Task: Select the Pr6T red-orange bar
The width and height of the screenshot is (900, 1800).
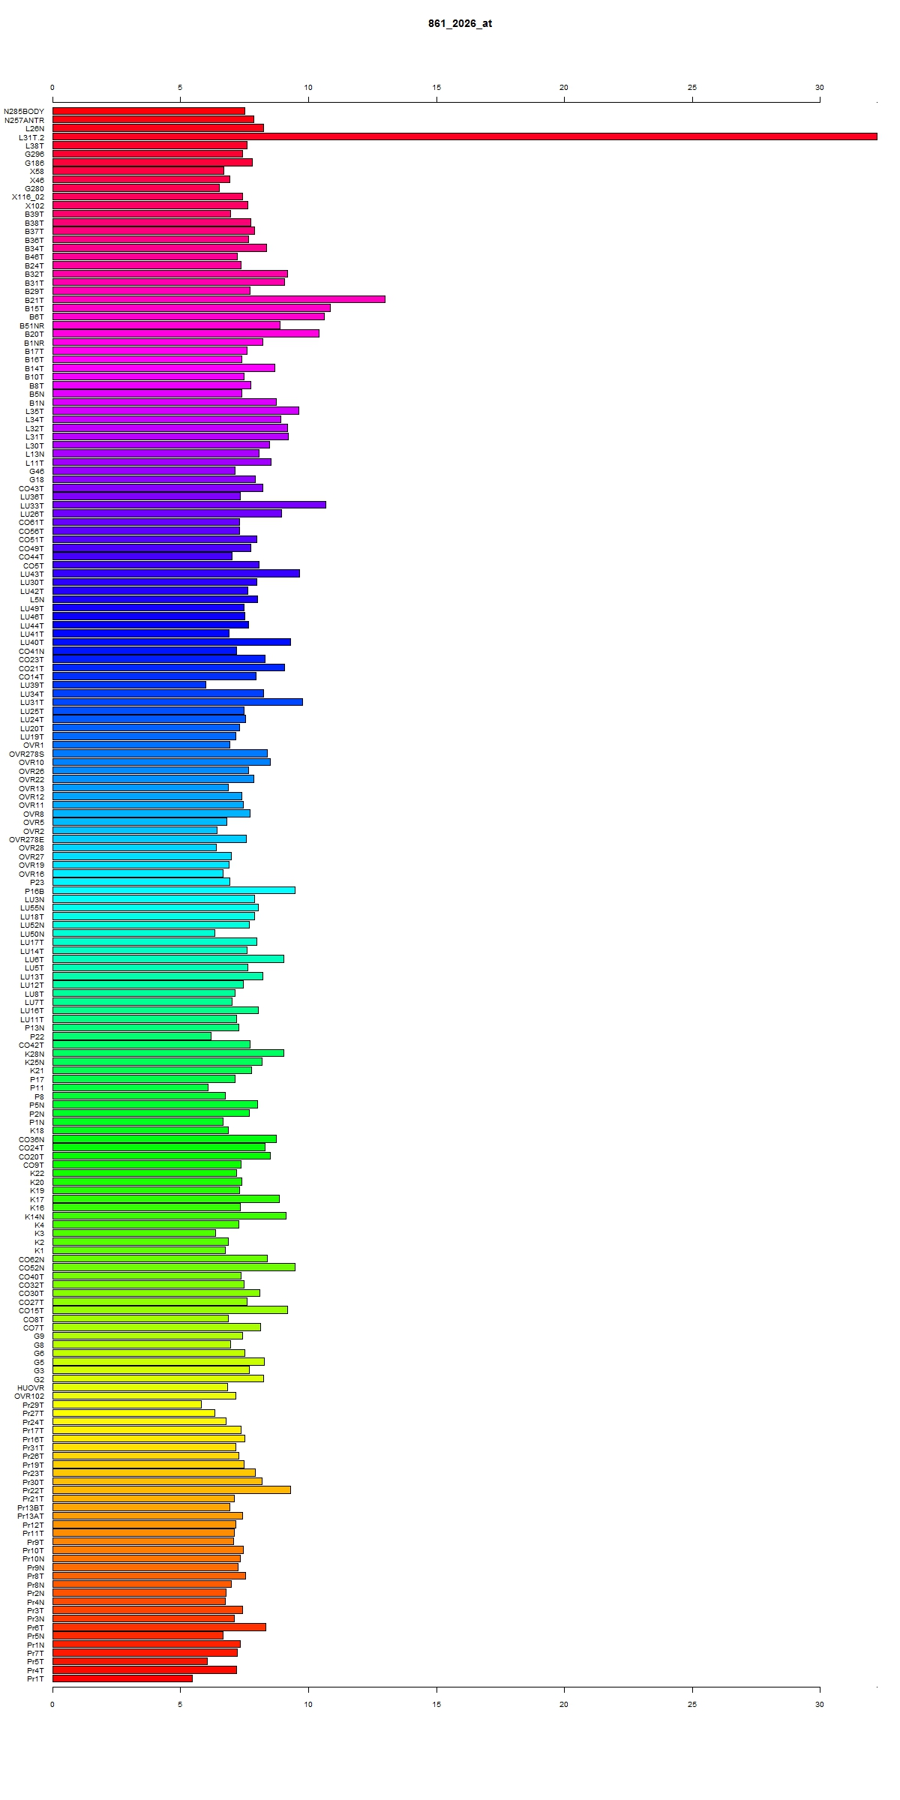Action: tap(159, 1627)
